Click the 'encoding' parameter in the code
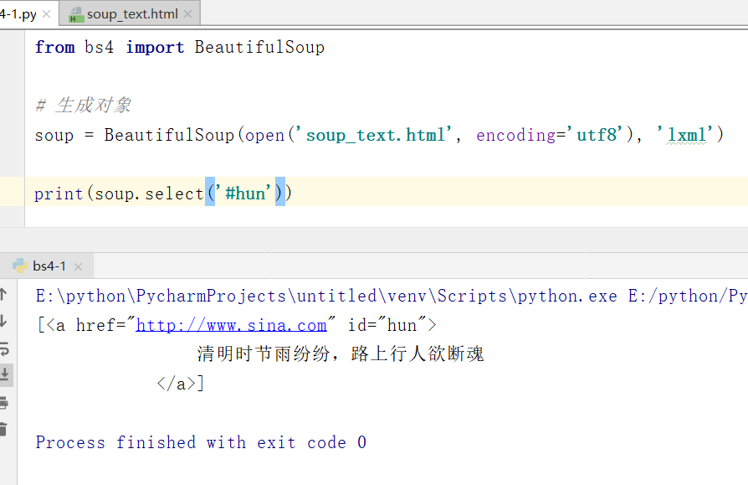This screenshot has height=485, width=748. coord(515,135)
